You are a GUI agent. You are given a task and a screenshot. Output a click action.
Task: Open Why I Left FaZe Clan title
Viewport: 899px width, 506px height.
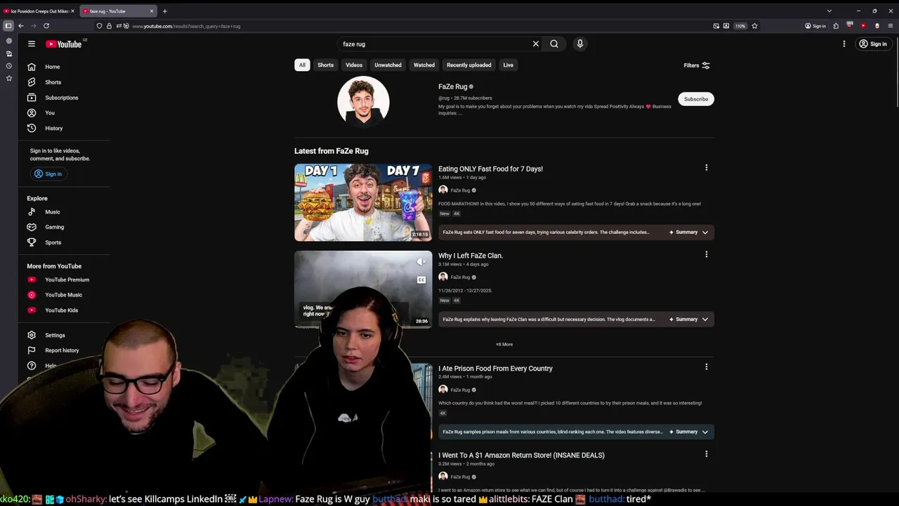point(471,256)
